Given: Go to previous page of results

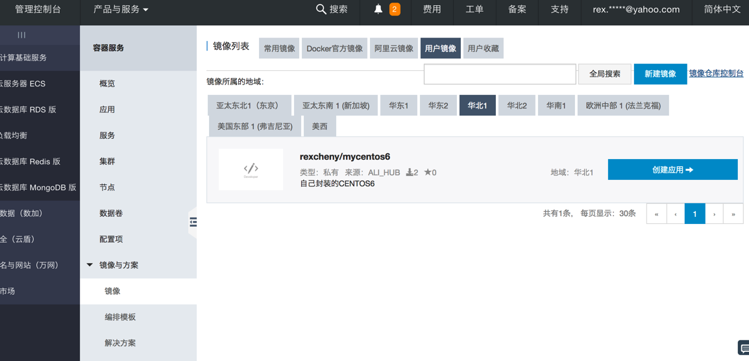Looking at the screenshot, I should click(x=676, y=214).
